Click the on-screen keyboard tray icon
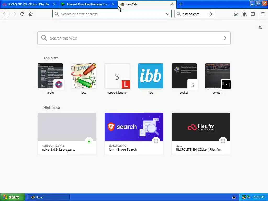Viewport: 268px width, 201px height. pos(234,197)
